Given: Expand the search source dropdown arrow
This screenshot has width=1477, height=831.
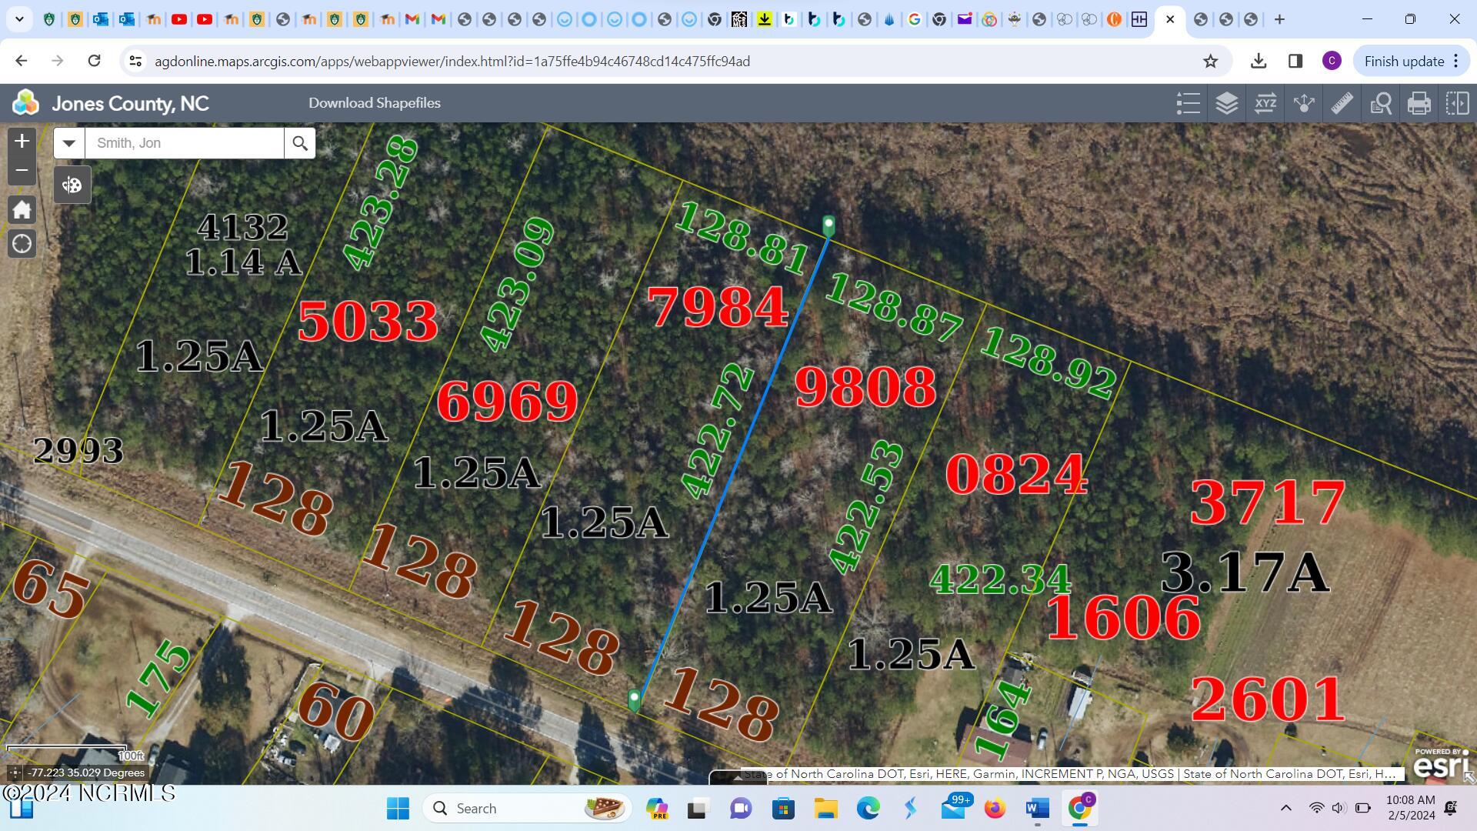Looking at the screenshot, I should 69,143.
